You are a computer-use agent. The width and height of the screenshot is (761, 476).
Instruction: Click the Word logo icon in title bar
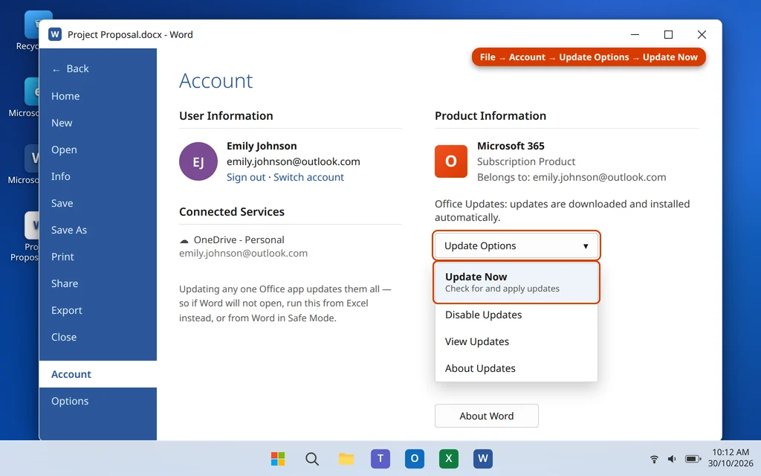pyautogui.click(x=55, y=34)
